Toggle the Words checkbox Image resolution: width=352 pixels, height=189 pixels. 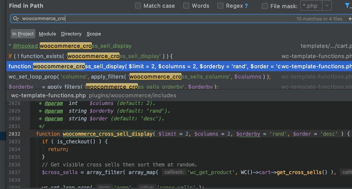click(x=186, y=6)
